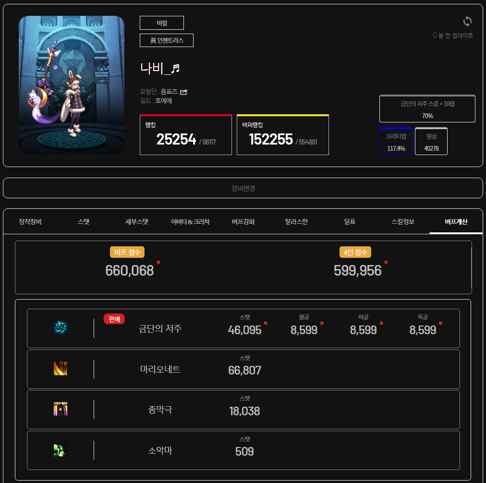Open the 아바타&크리쳐 tab

(190, 221)
